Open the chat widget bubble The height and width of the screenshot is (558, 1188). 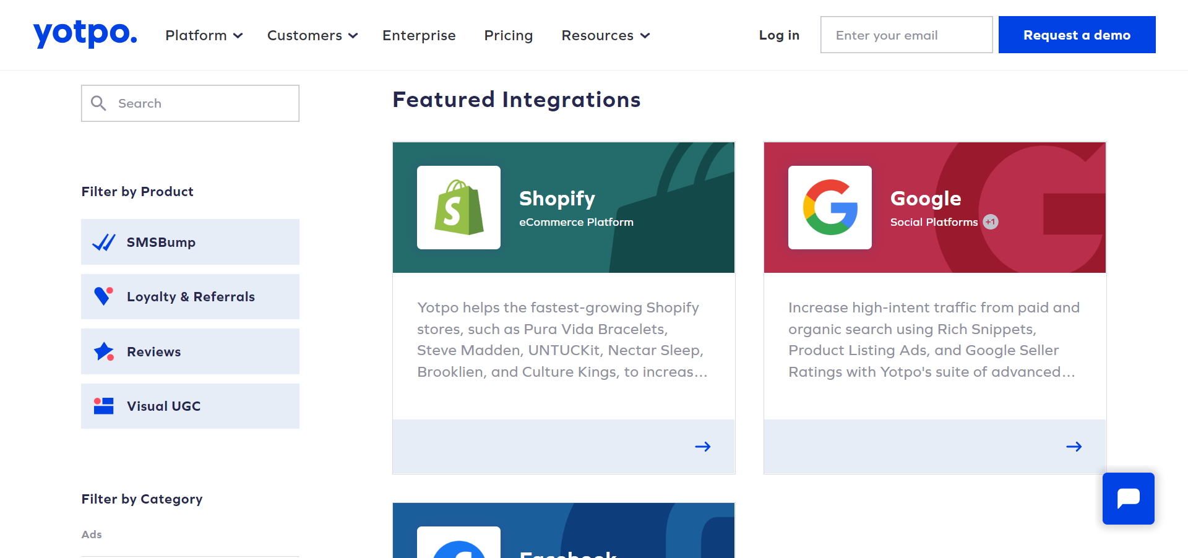point(1128,499)
